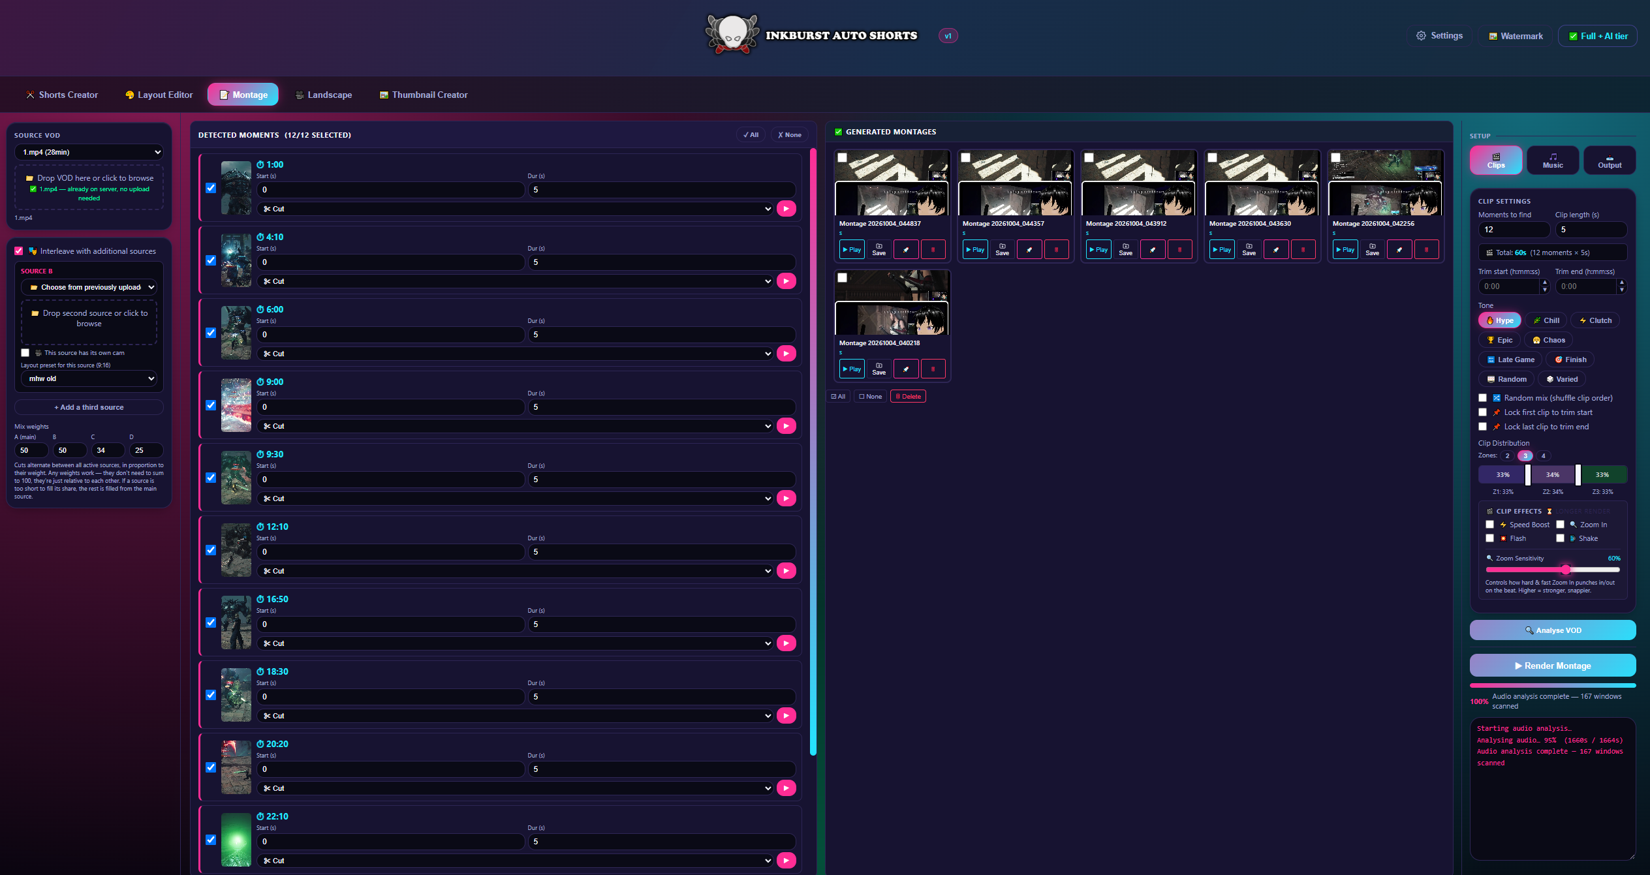
Task: Enable the Speed Boost clip effect
Action: coord(1489,525)
